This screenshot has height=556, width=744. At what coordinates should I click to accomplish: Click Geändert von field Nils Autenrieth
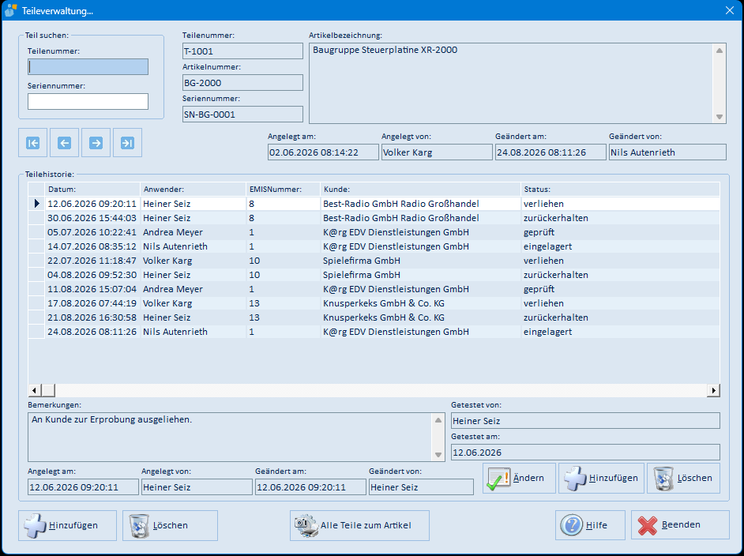pyautogui.click(x=667, y=152)
